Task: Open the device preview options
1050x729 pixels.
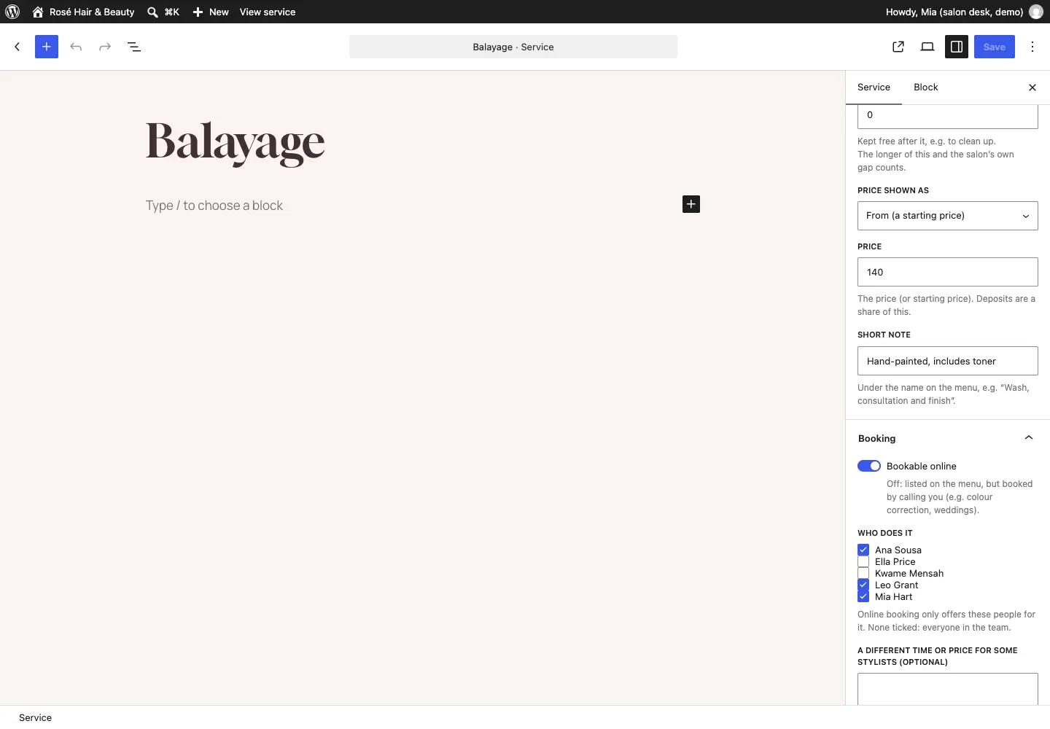Action: pos(927,47)
